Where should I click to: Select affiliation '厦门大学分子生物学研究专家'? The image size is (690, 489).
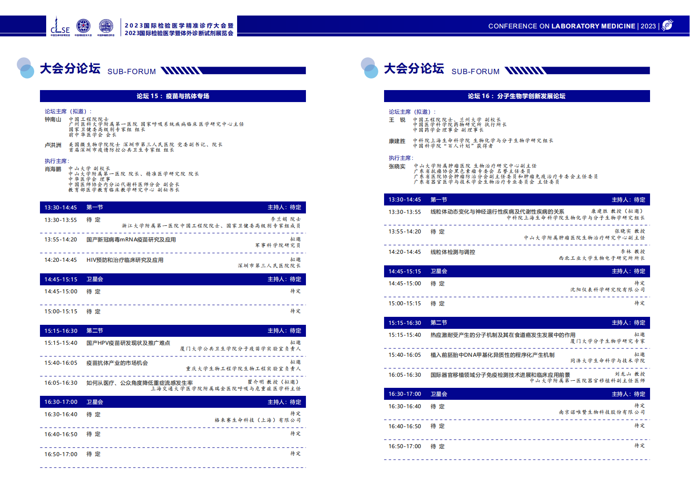608,341
